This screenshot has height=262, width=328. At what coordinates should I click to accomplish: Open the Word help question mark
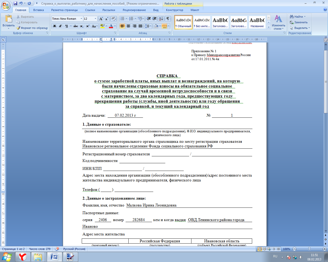325,10
